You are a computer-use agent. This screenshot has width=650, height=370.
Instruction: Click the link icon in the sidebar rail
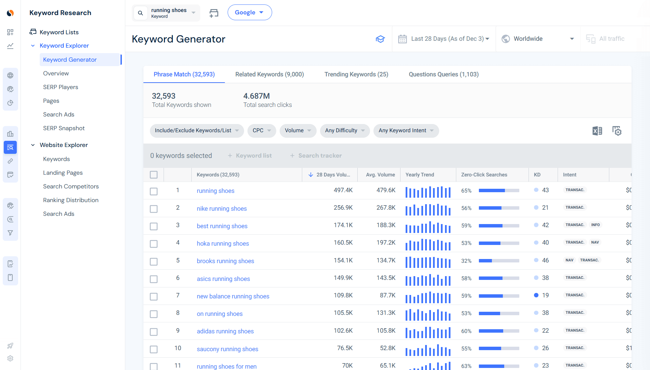click(10, 161)
